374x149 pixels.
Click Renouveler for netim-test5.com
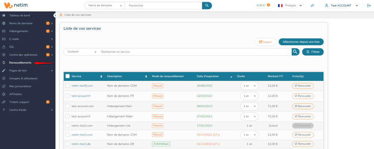click(303, 86)
